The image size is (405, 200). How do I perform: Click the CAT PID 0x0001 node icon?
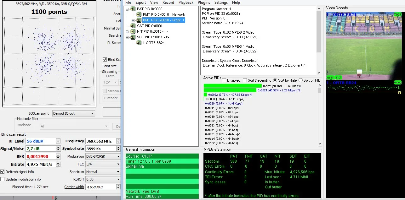click(133, 26)
